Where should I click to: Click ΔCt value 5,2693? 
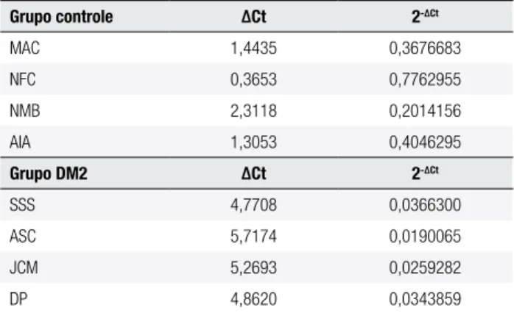click(253, 268)
